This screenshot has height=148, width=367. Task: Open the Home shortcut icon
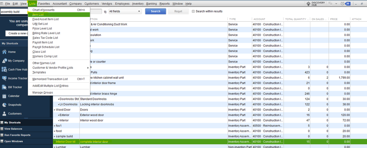[x=4, y=52]
